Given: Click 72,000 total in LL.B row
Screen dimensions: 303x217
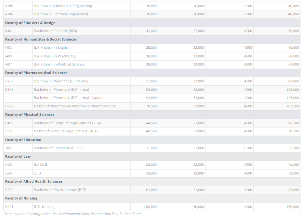Looking at the screenshot, I should (x=293, y=173).
